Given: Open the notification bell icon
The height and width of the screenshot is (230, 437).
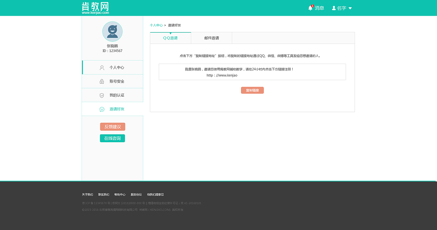Looking at the screenshot, I should [310, 8].
